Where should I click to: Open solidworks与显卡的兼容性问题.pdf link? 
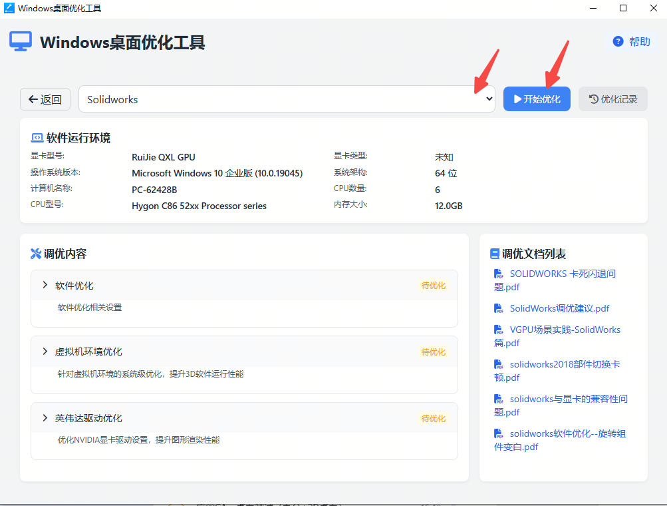567,405
